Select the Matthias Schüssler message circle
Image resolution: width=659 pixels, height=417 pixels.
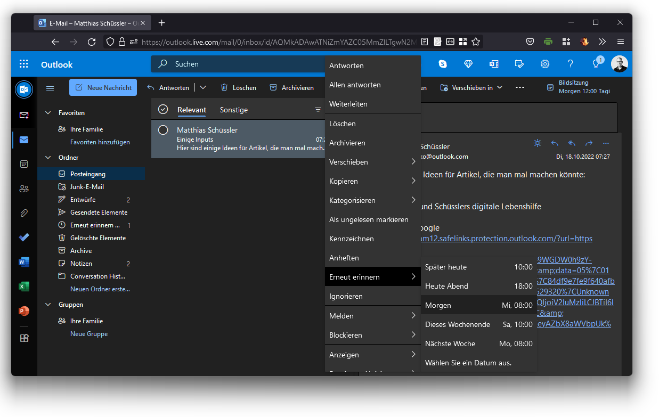point(164,130)
